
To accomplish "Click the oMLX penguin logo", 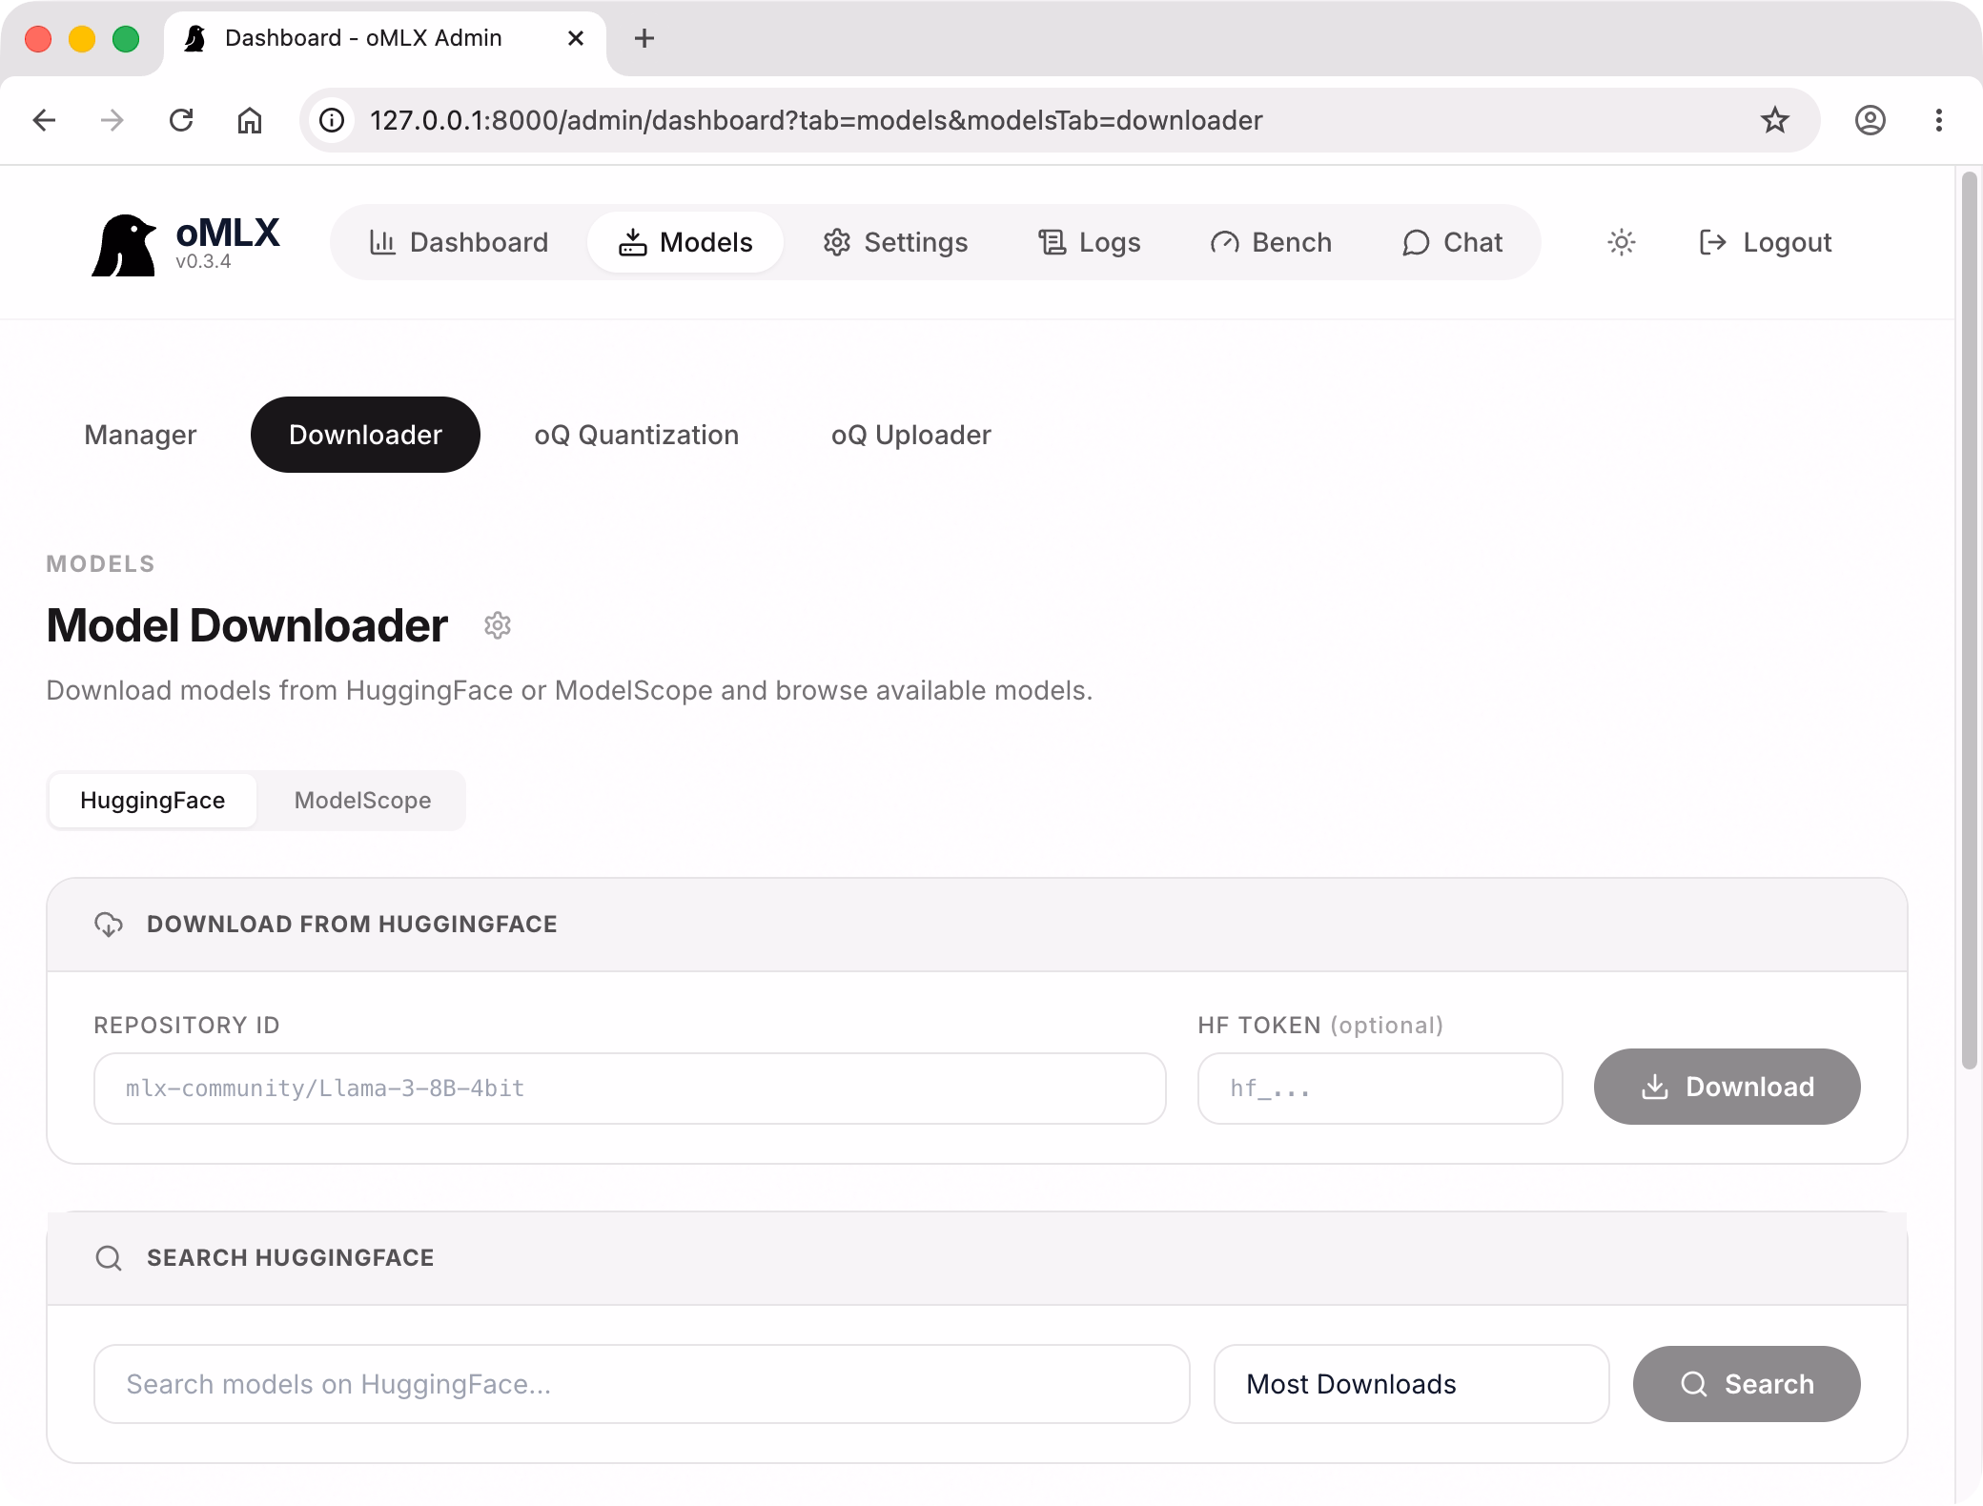I will (x=124, y=245).
